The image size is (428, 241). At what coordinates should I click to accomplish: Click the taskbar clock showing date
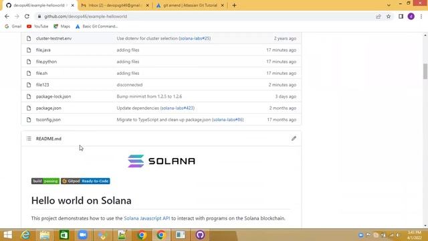point(415,235)
